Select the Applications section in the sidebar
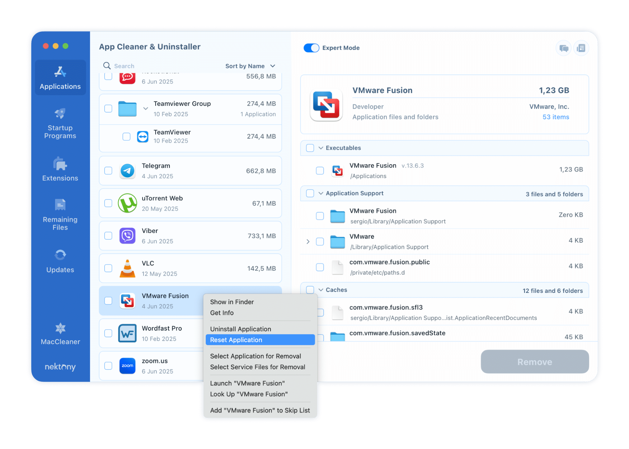629x449 pixels. (60, 77)
